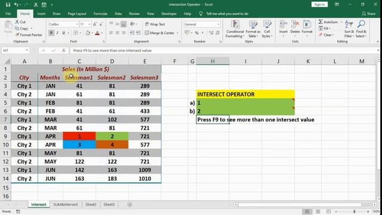The width and height of the screenshot is (382, 215).
Task: Click inside the formula bar text
Action: 112,50
